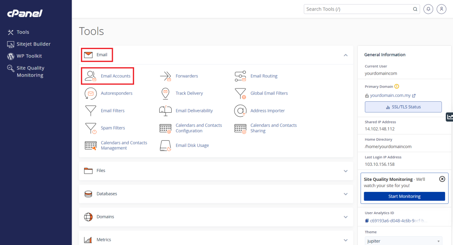Click the SSL/TLS Status button
This screenshot has width=453, height=245.
point(403,107)
